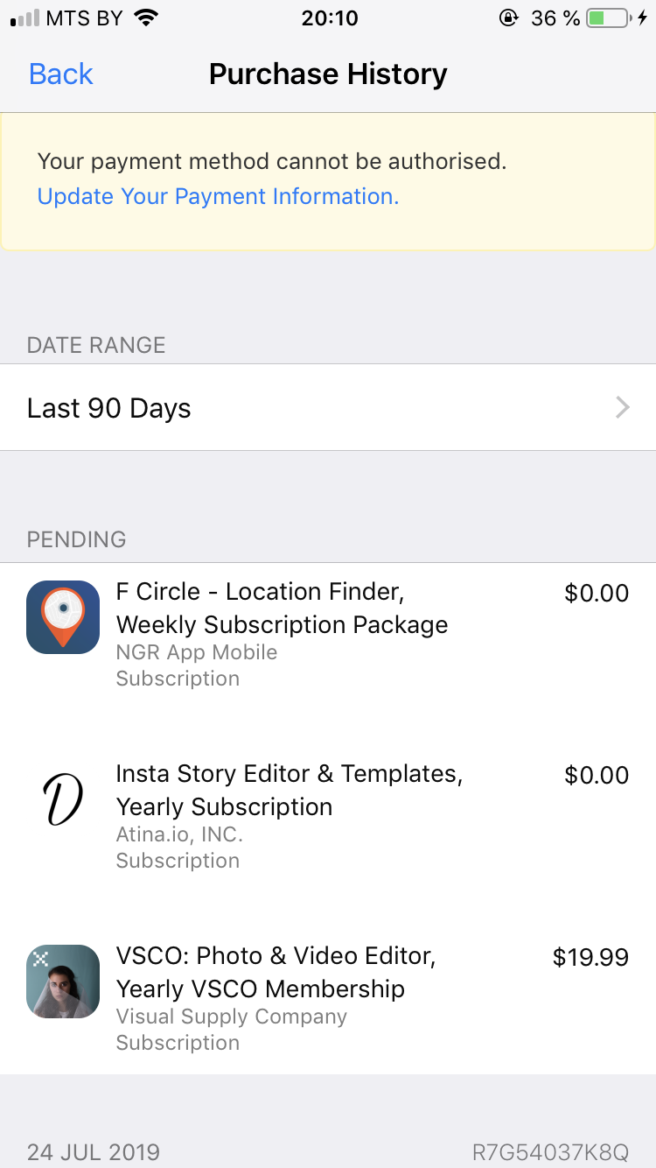Tap the F Circle location pin app icon
Viewport: 656px width, 1168px height.
(63, 617)
